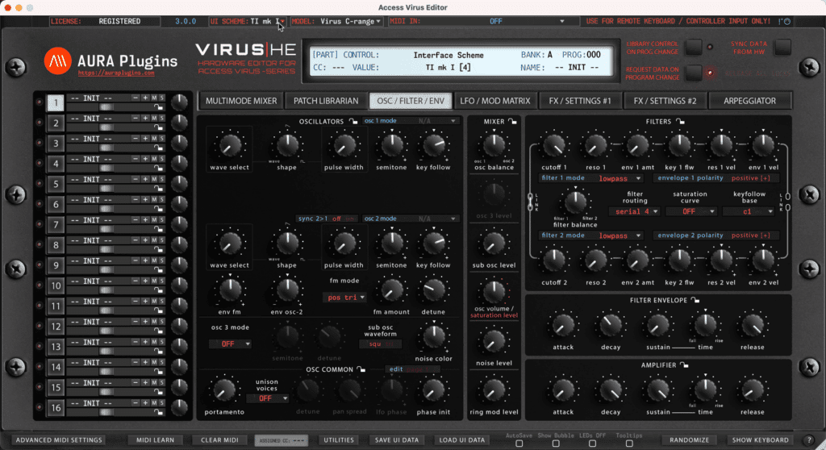Toggle Library Control on Prog Change button
This screenshot has width=826, height=450.
click(694, 48)
